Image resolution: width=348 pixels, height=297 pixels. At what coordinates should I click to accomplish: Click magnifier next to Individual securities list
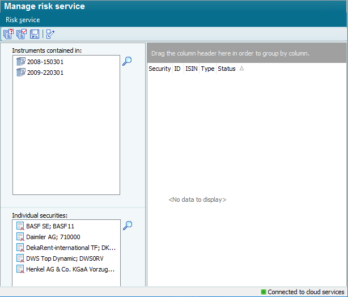click(x=128, y=226)
